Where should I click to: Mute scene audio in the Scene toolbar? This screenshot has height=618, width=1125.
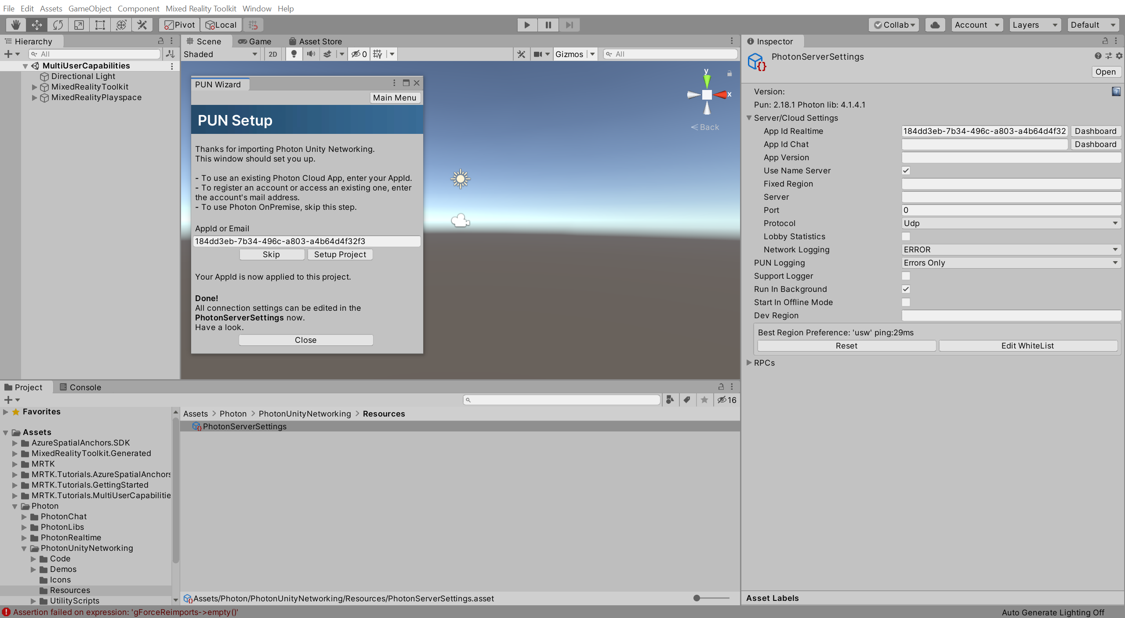[311, 54]
